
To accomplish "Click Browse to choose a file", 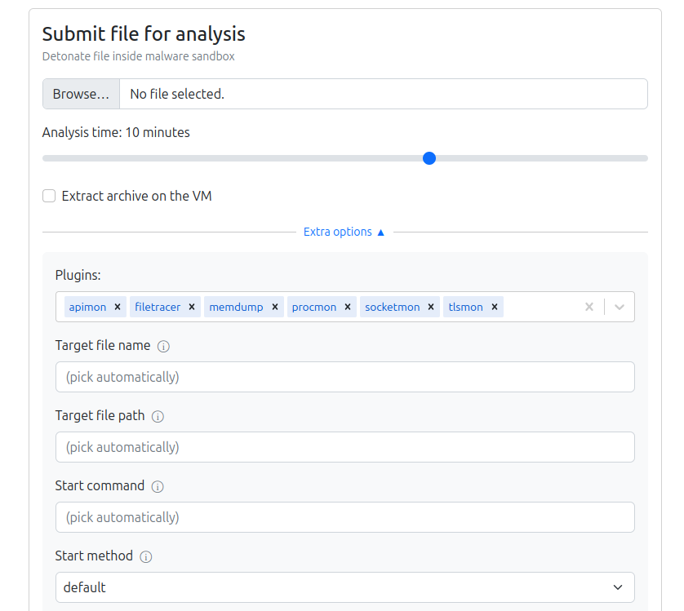I will point(81,94).
